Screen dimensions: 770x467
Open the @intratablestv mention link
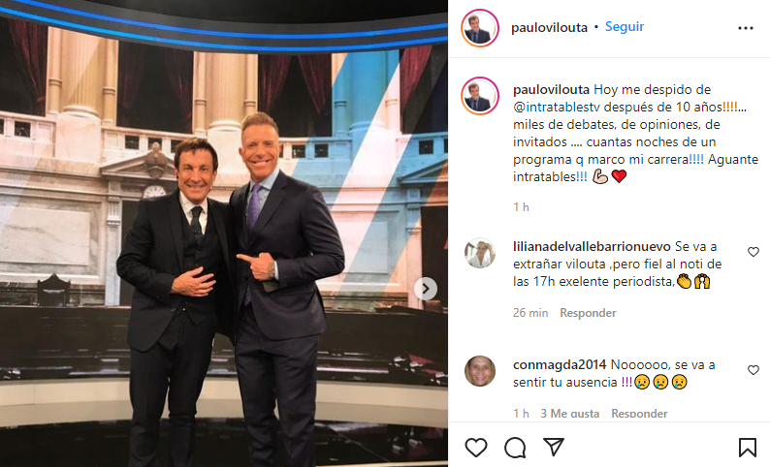557,107
